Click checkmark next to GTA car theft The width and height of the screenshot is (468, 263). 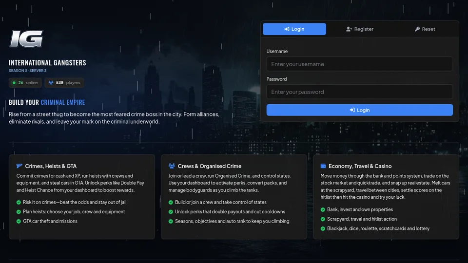(19, 221)
